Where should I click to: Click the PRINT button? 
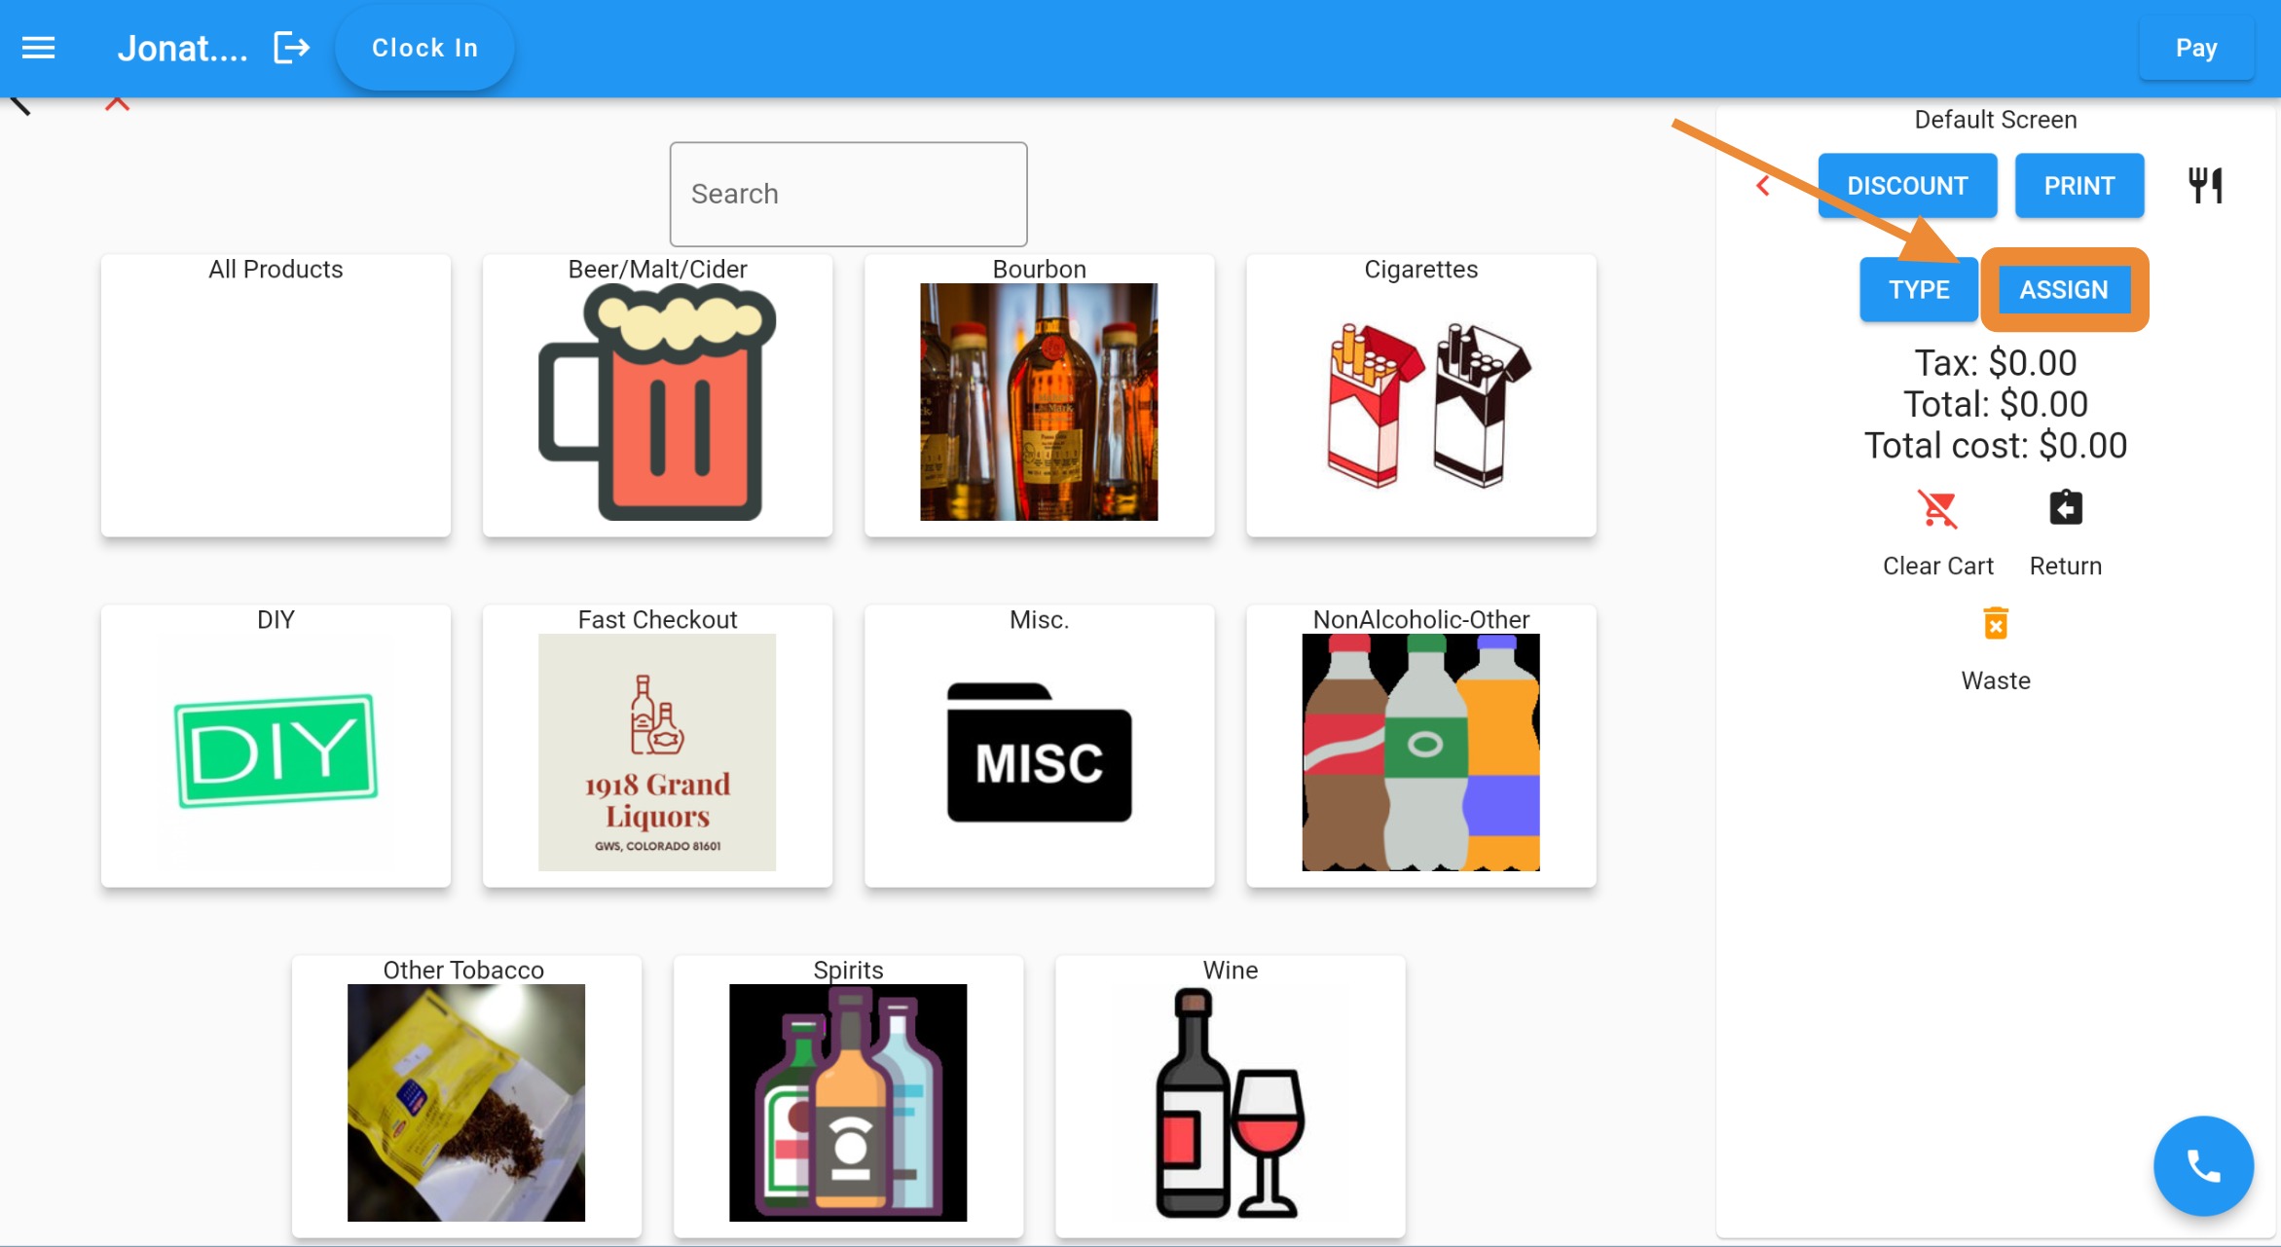(x=2079, y=185)
